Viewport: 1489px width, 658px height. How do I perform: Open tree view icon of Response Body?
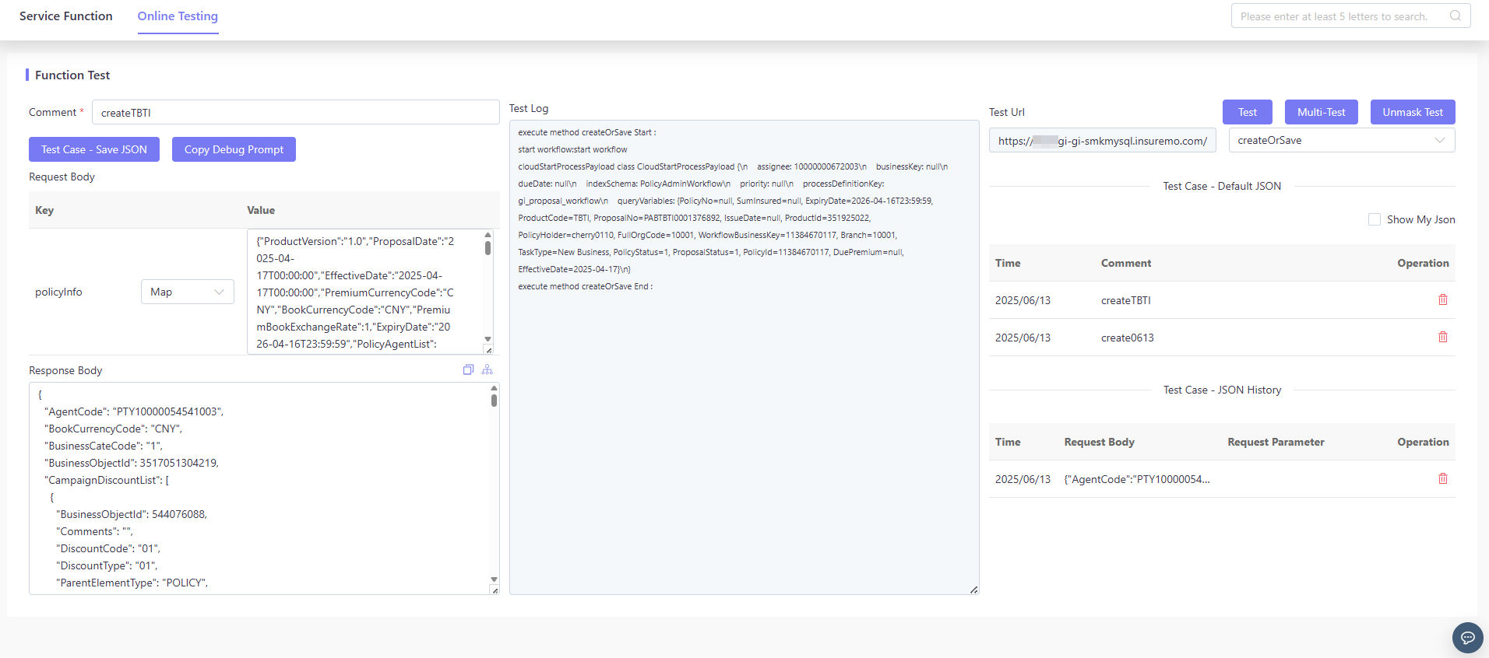click(x=488, y=369)
